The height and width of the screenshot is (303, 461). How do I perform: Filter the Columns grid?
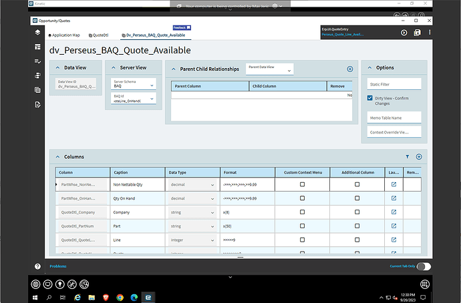tap(408, 157)
